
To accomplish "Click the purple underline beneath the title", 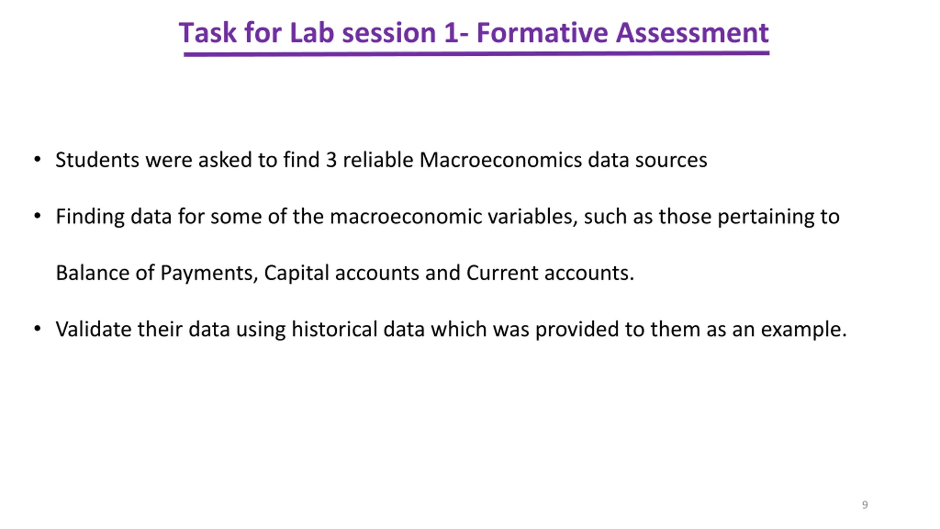I will click(476, 54).
